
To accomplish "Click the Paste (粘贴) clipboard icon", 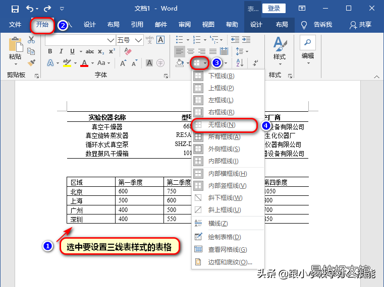I will click(16, 45).
